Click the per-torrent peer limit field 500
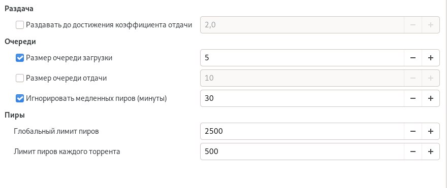The image size is (447, 188). click(x=302, y=152)
